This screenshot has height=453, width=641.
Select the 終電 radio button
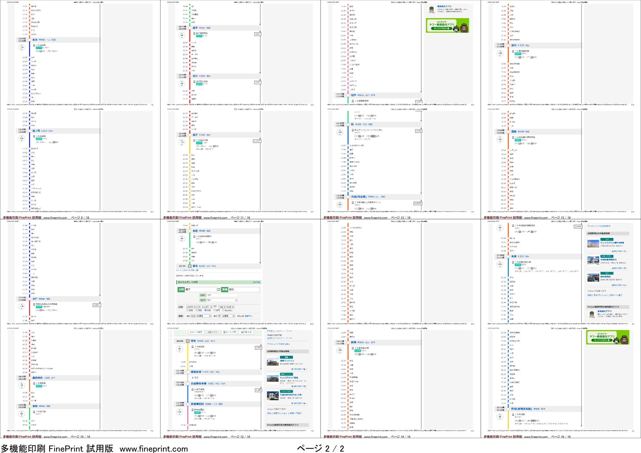click(x=214, y=310)
